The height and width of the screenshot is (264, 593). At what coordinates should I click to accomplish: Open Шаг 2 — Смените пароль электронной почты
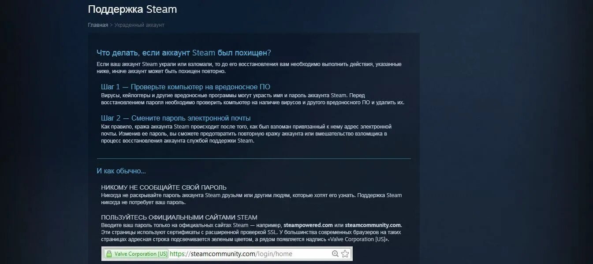coord(176,118)
